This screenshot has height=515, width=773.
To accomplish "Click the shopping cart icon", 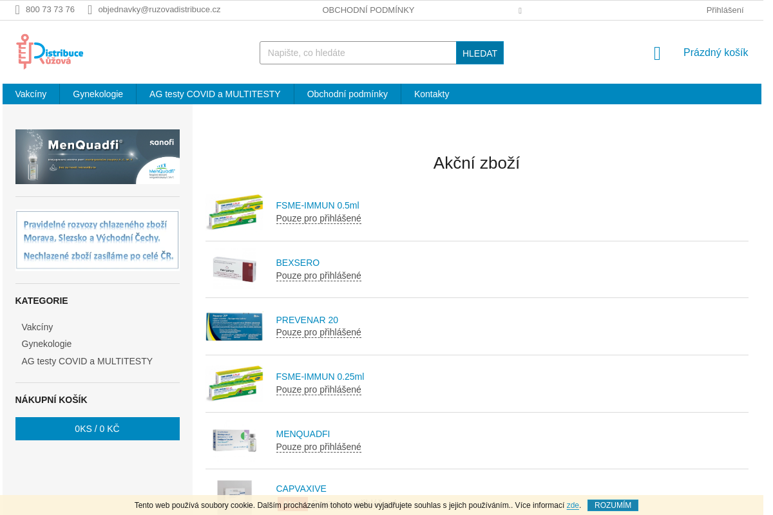I will point(657,53).
